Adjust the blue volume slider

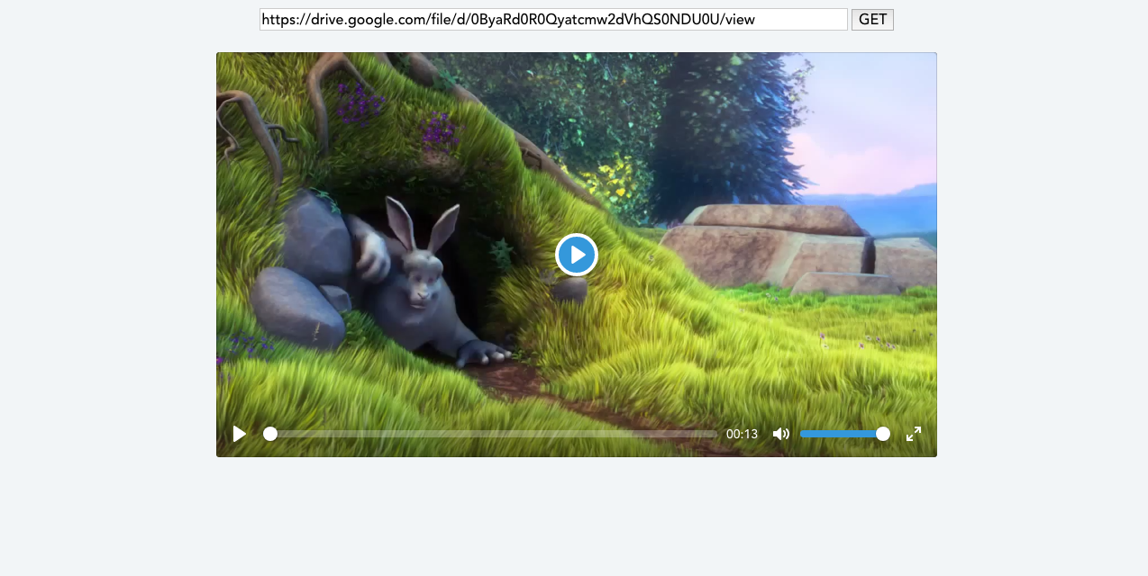(x=844, y=434)
